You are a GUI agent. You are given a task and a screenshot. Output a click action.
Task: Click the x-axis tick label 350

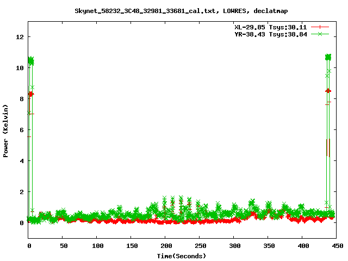tap(269, 246)
